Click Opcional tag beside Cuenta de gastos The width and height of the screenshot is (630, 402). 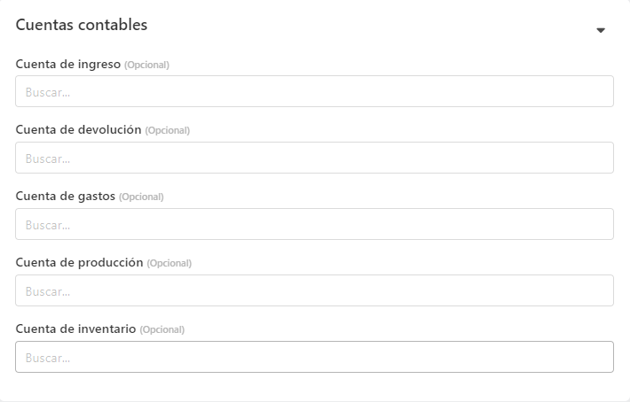[141, 197]
